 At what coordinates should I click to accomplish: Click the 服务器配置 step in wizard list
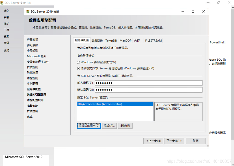click(x=34, y=89)
